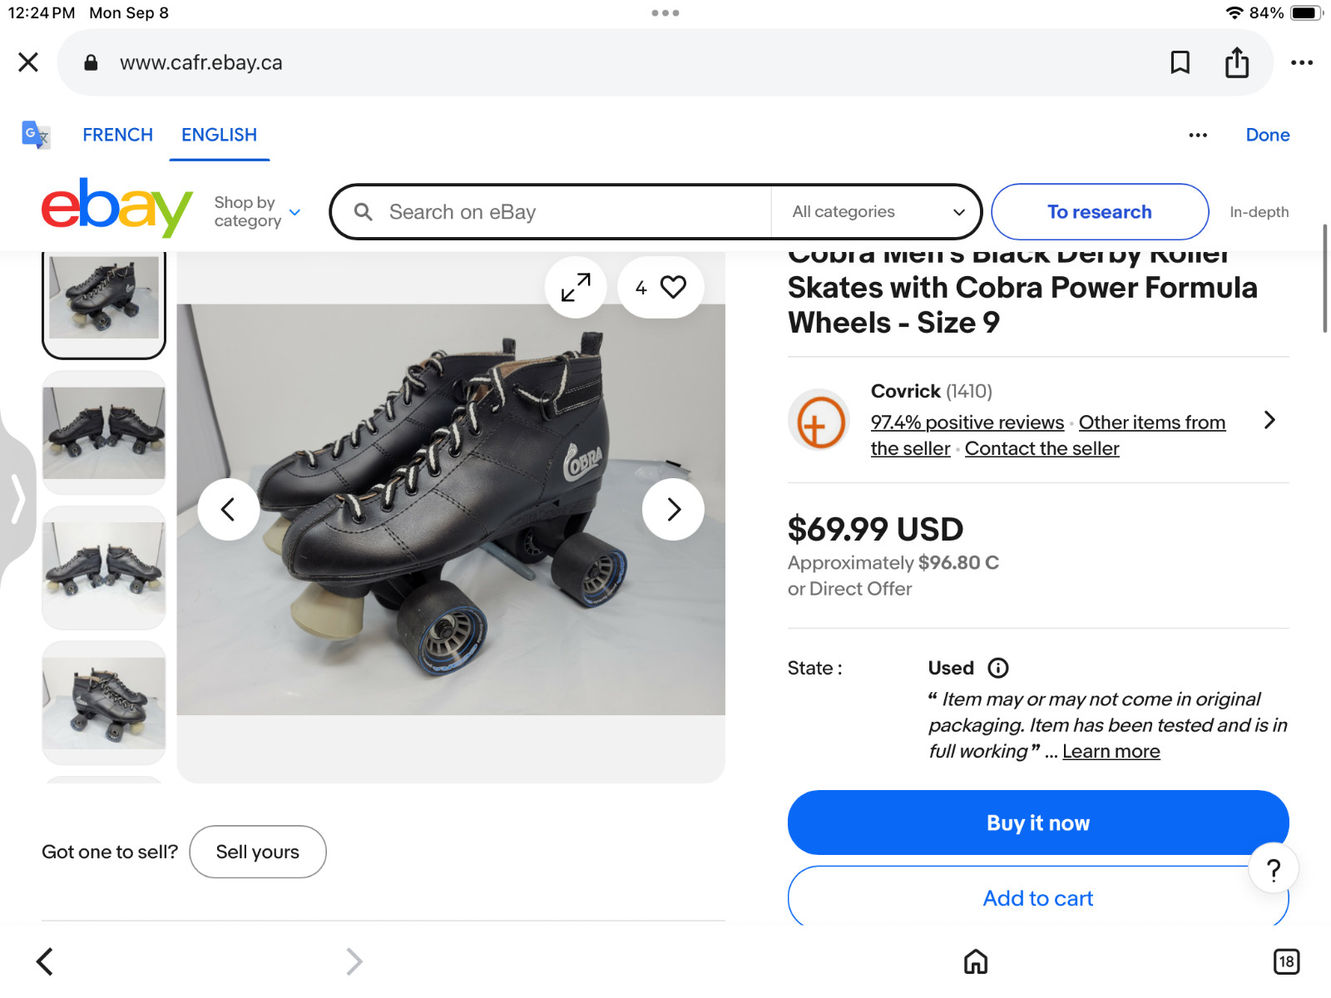Bookmark this eBay page
Viewport: 1331px width, 998px height.
tap(1180, 62)
